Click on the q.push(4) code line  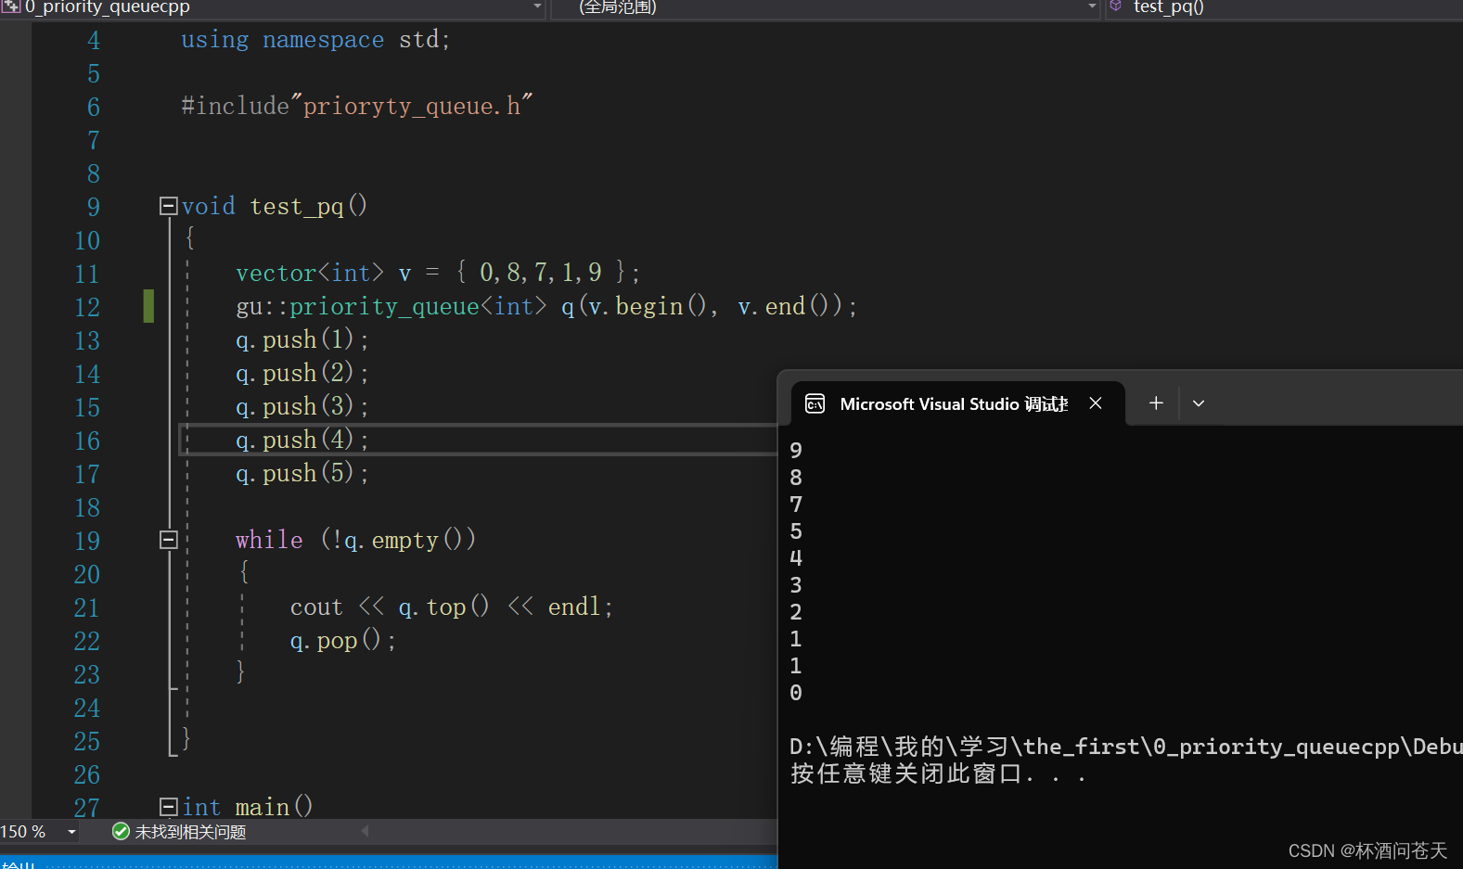point(302,440)
